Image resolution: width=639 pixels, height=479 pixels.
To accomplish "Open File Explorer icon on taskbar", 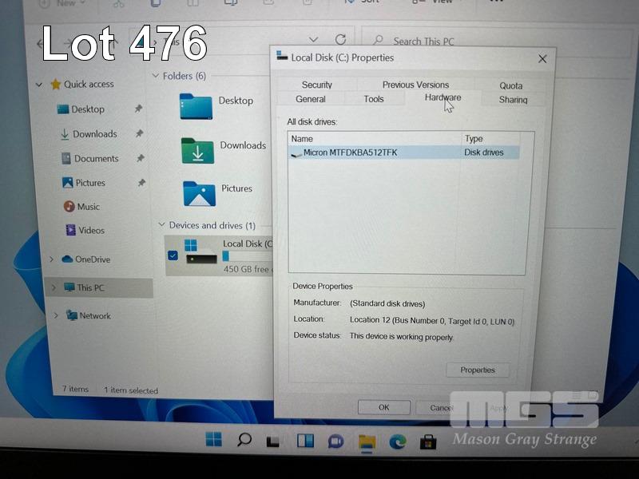I will 367,441.
